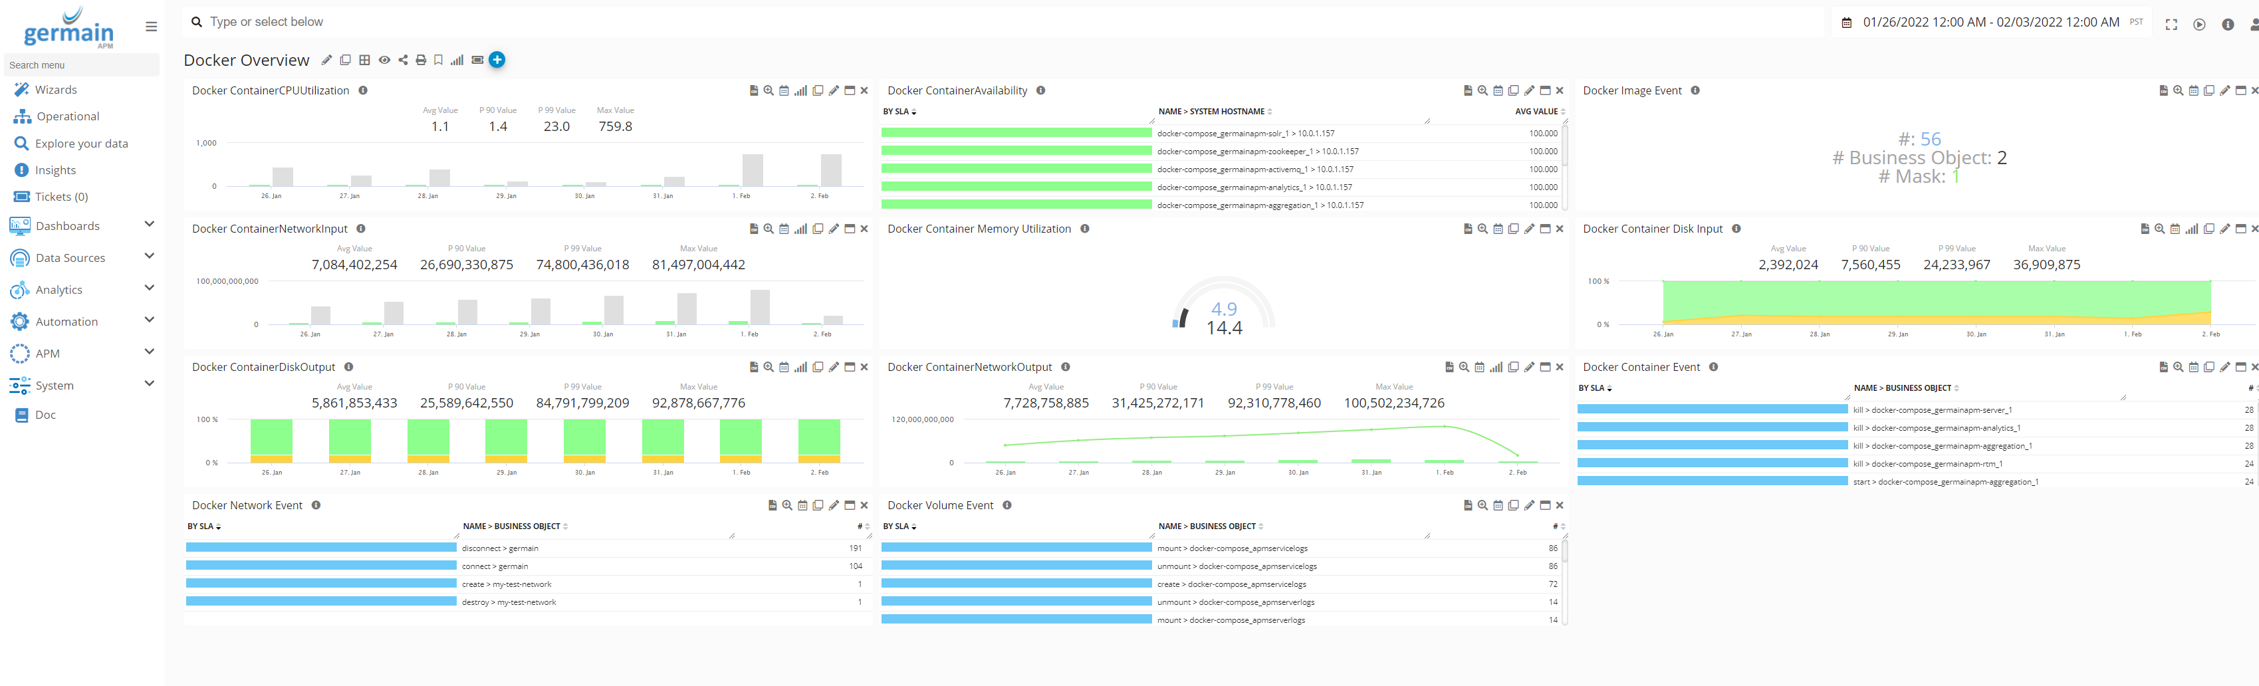
Task: Open Explore your data in sidebar
Action: tap(80, 144)
